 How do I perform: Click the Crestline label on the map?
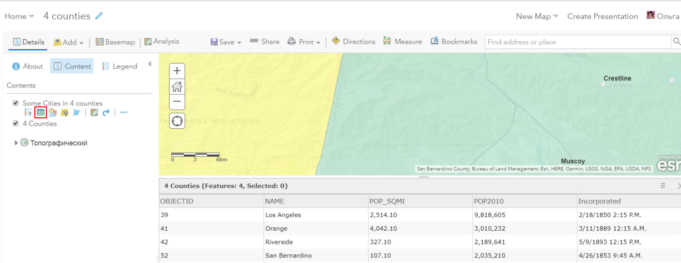[617, 79]
